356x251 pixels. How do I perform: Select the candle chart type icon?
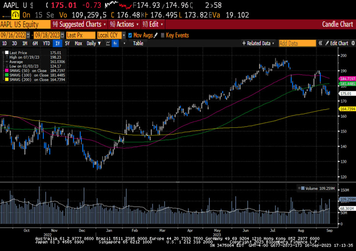(x=114, y=44)
